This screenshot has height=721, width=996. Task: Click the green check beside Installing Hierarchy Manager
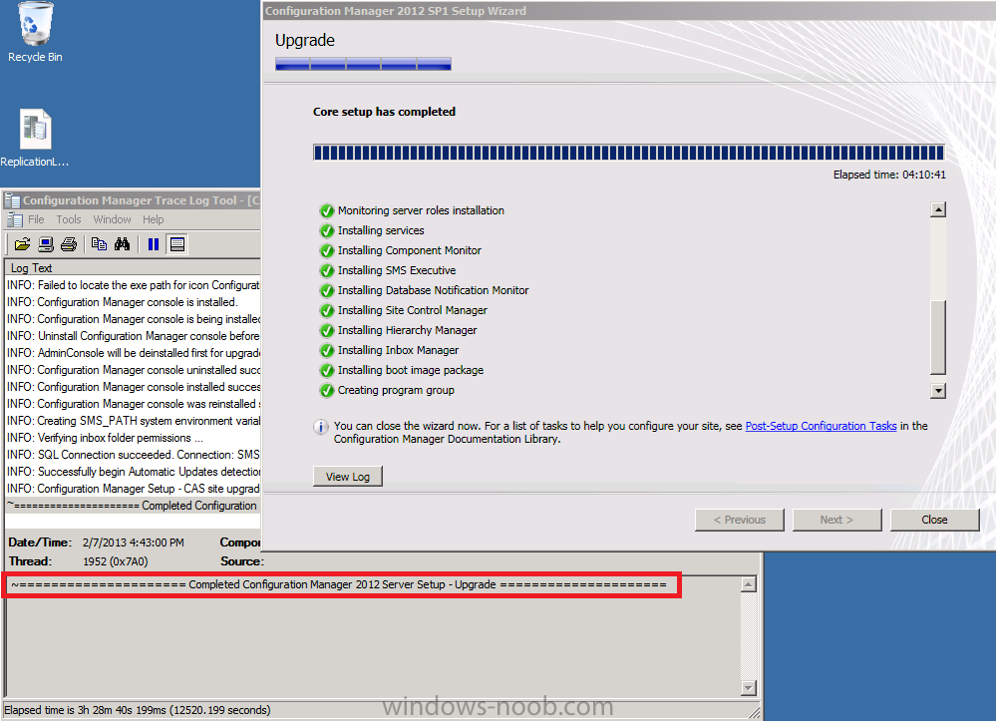[326, 330]
